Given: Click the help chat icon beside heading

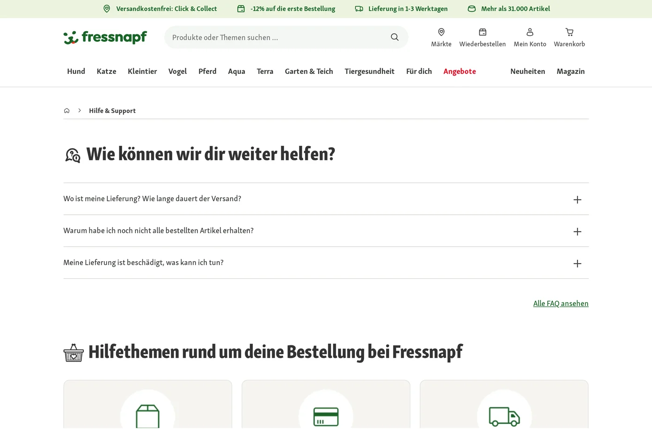Looking at the screenshot, I should [x=73, y=155].
